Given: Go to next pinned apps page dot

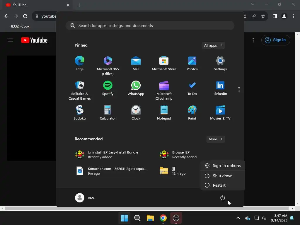Looking at the screenshot, I should pyautogui.click(x=239, y=91).
